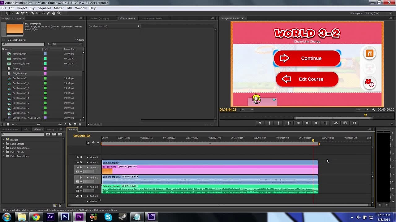Mute the Audio 2 track speaker
Image resolution: width=396 pixels, height=222 pixels.
[x=77, y=187]
